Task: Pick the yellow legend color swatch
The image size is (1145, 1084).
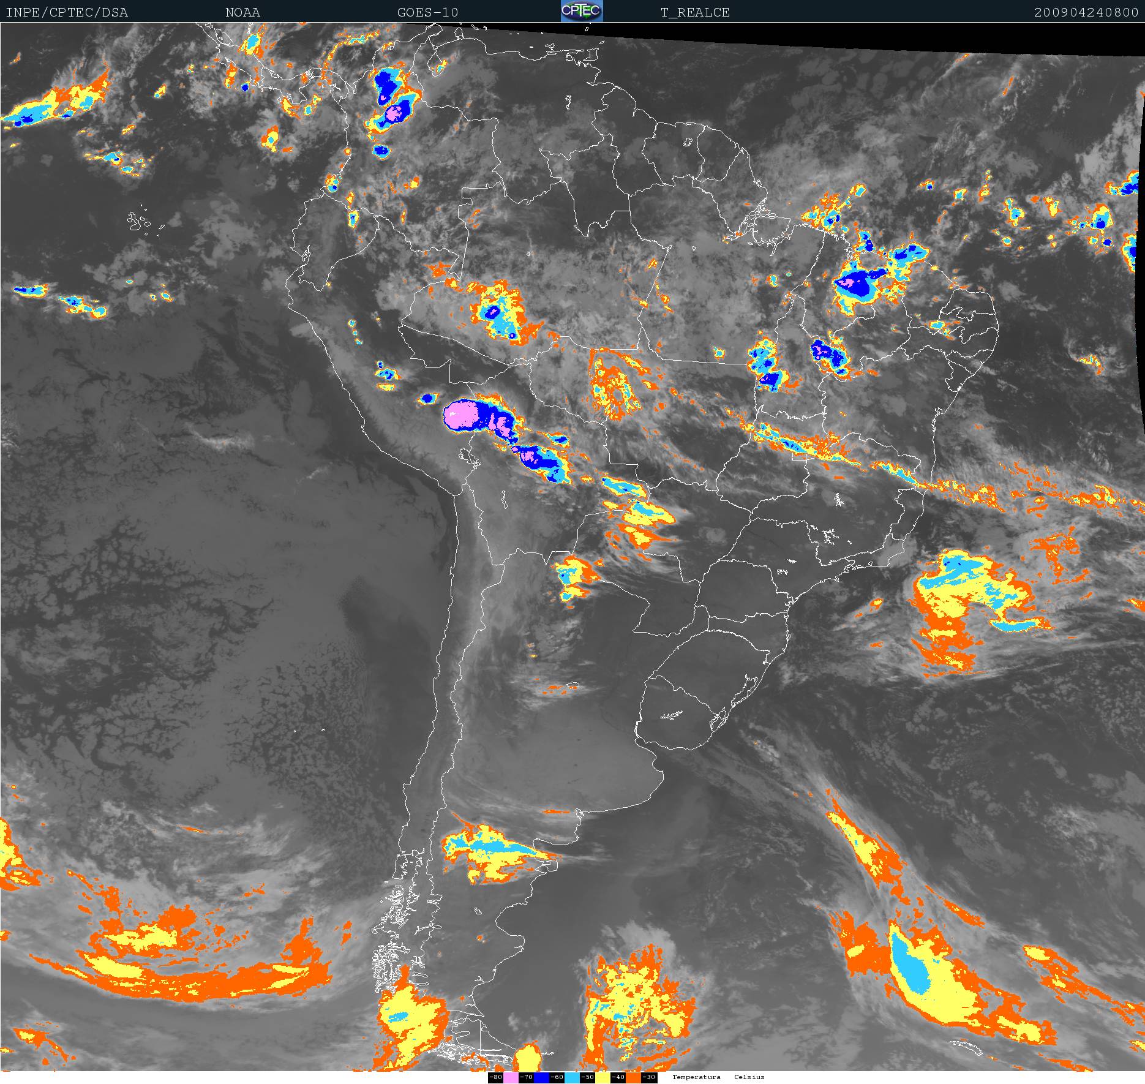Action: [603, 1077]
